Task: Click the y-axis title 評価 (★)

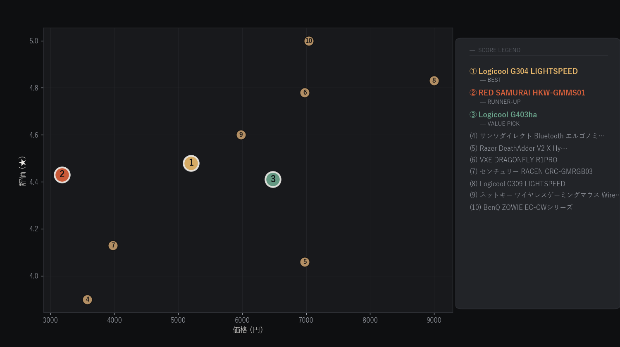Action: coord(23,171)
